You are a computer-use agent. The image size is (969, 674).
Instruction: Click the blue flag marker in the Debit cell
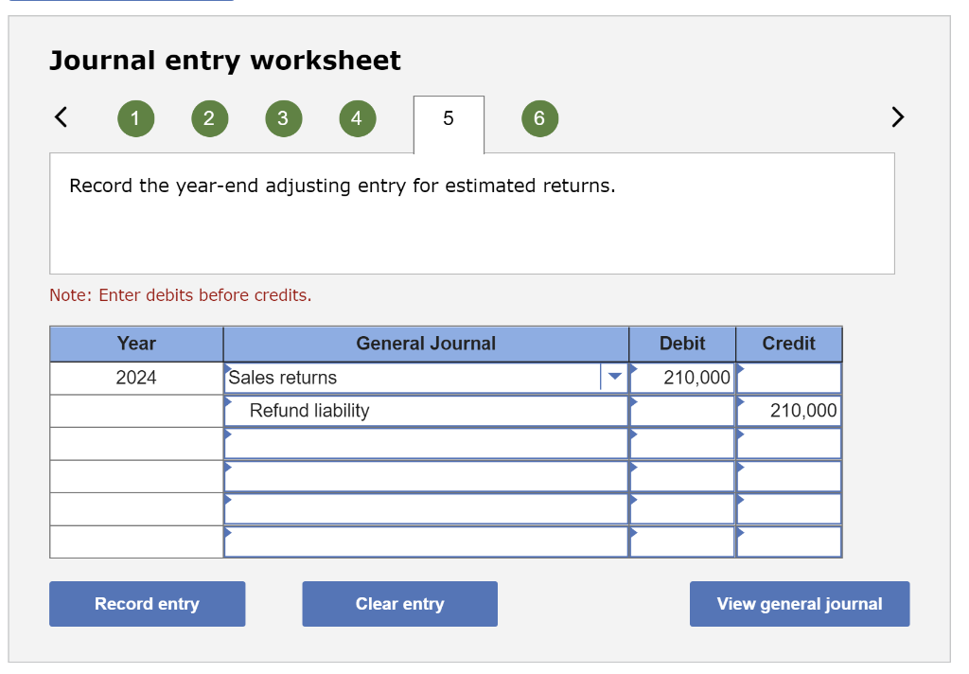632,369
